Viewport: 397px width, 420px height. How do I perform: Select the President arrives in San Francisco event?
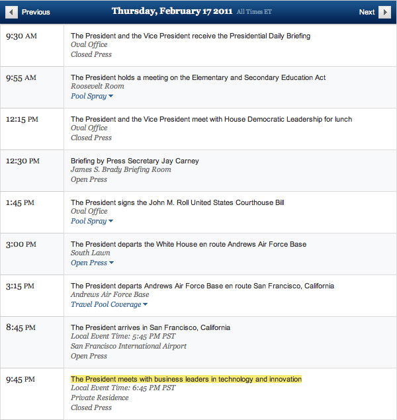(x=150, y=327)
